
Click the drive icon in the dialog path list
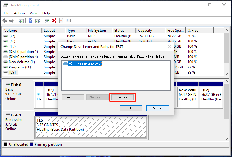(65, 64)
